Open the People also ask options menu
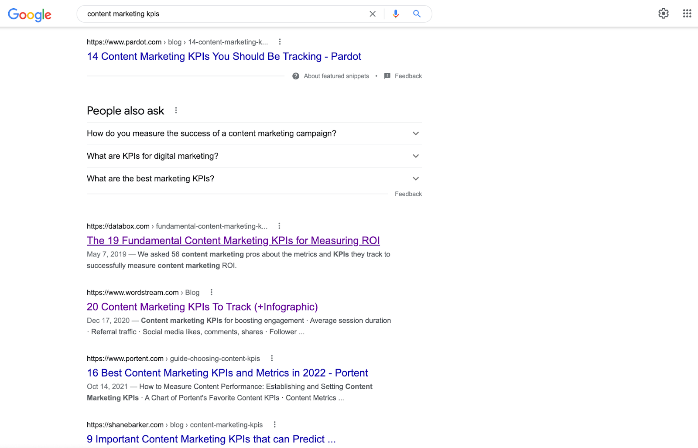Image resolution: width=698 pixels, height=448 pixels. click(176, 110)
